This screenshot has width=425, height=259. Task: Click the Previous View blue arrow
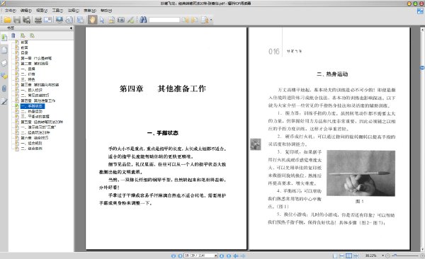coord(236,255)
